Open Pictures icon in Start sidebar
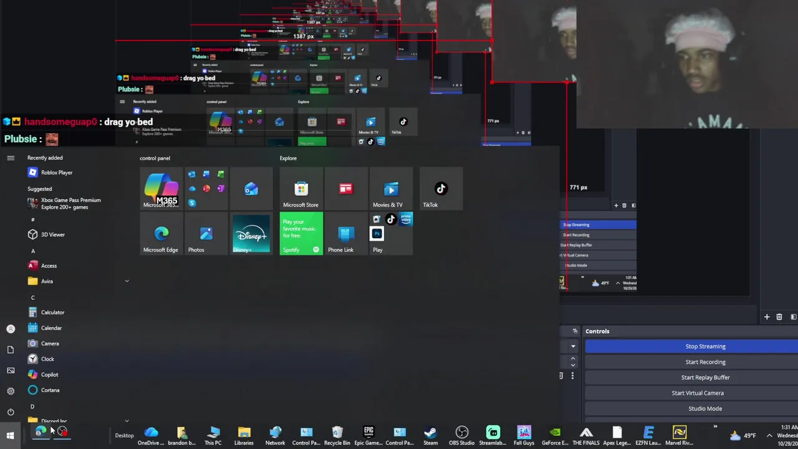This screenshot has width=798, height=449. [x=11, y=370]
